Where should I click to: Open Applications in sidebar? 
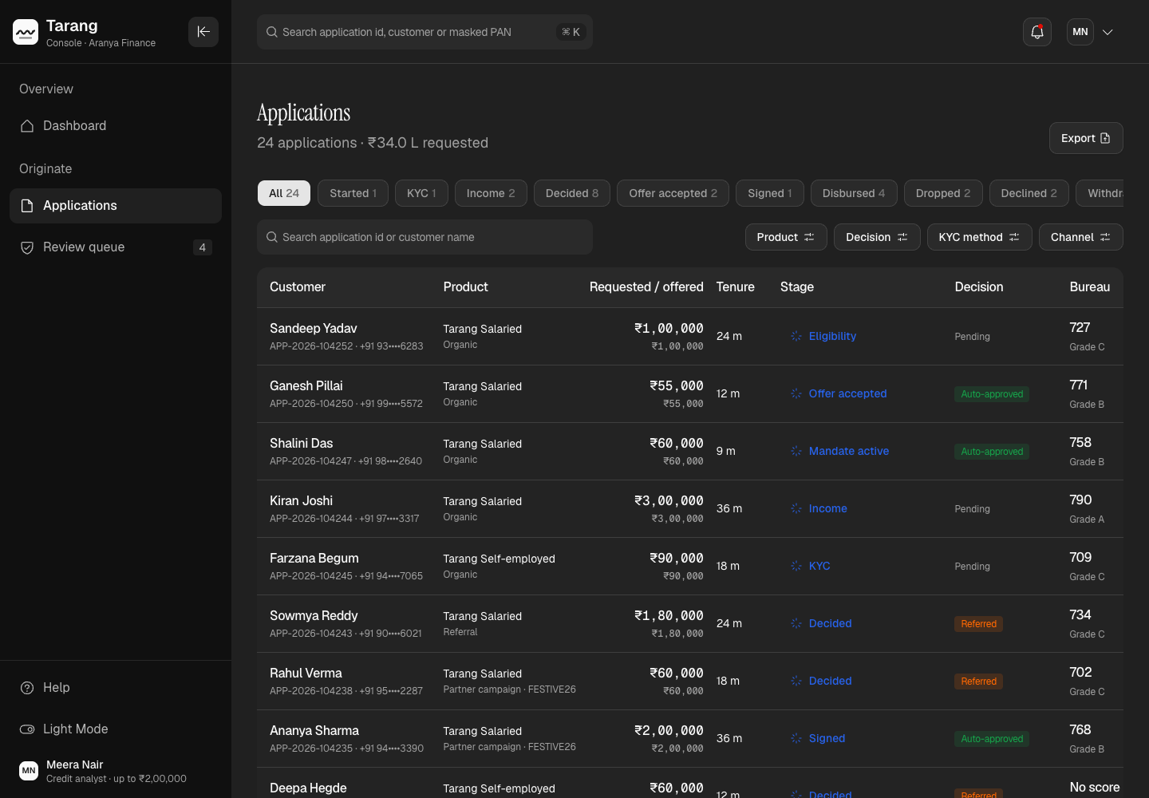116,206
